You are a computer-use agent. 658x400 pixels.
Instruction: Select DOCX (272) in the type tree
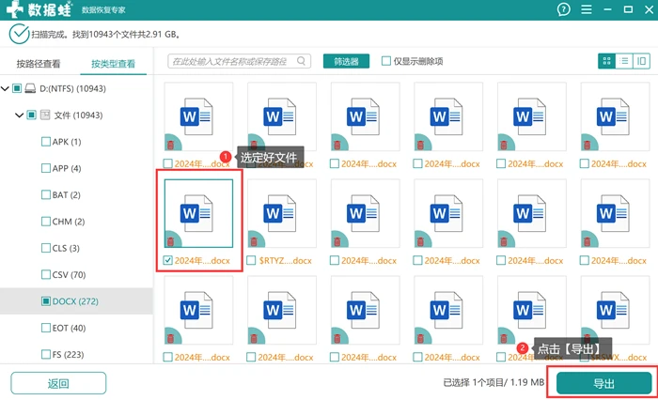coord(75,301)
